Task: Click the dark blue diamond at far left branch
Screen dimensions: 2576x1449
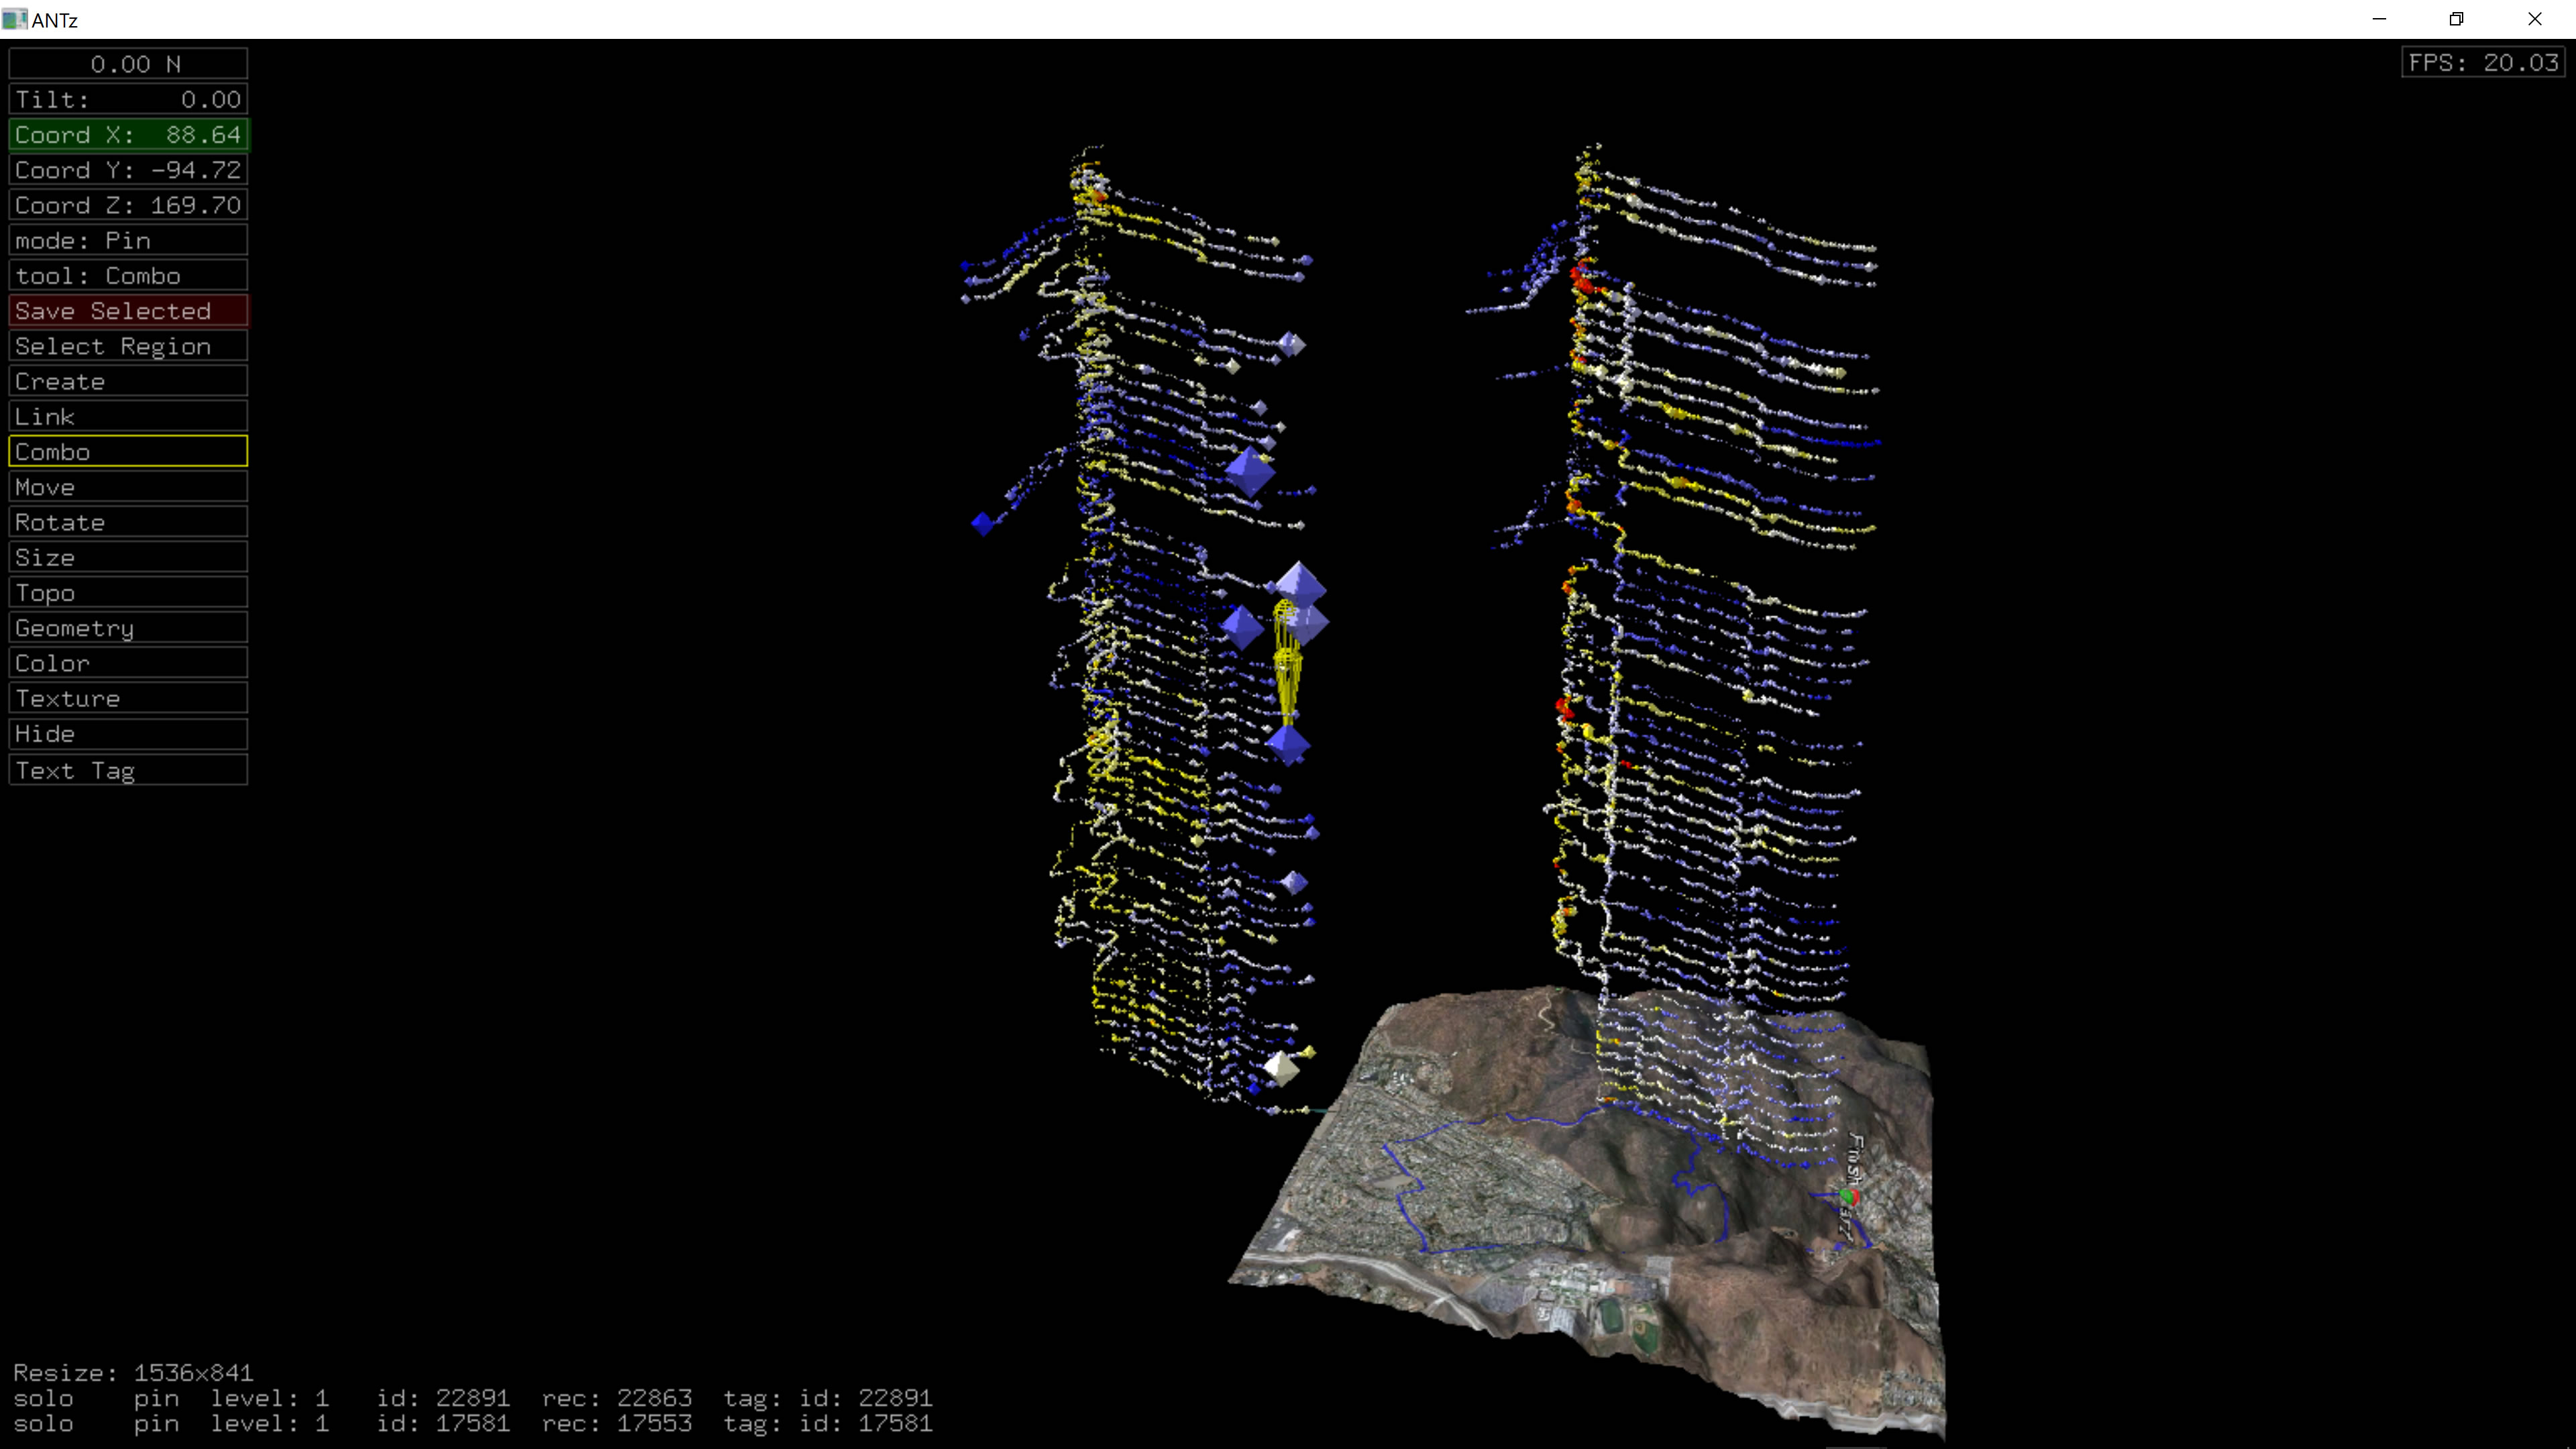Action: pos(983,523)
